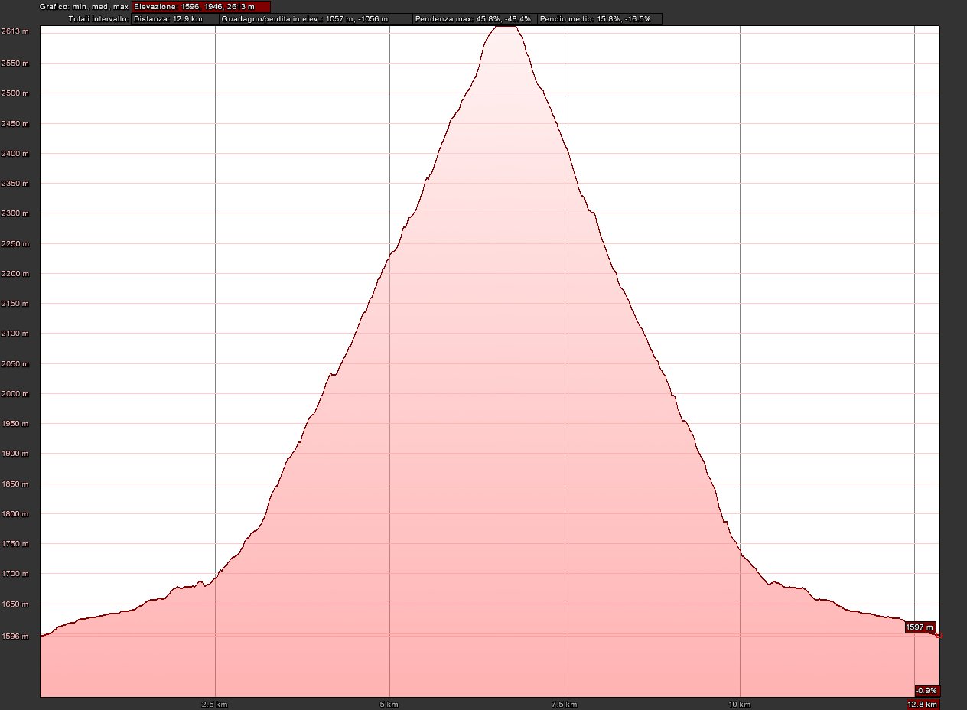Click the Pendenza max 45.8% field
Viewport: 967px width, 710px height.
pos(474,18)
